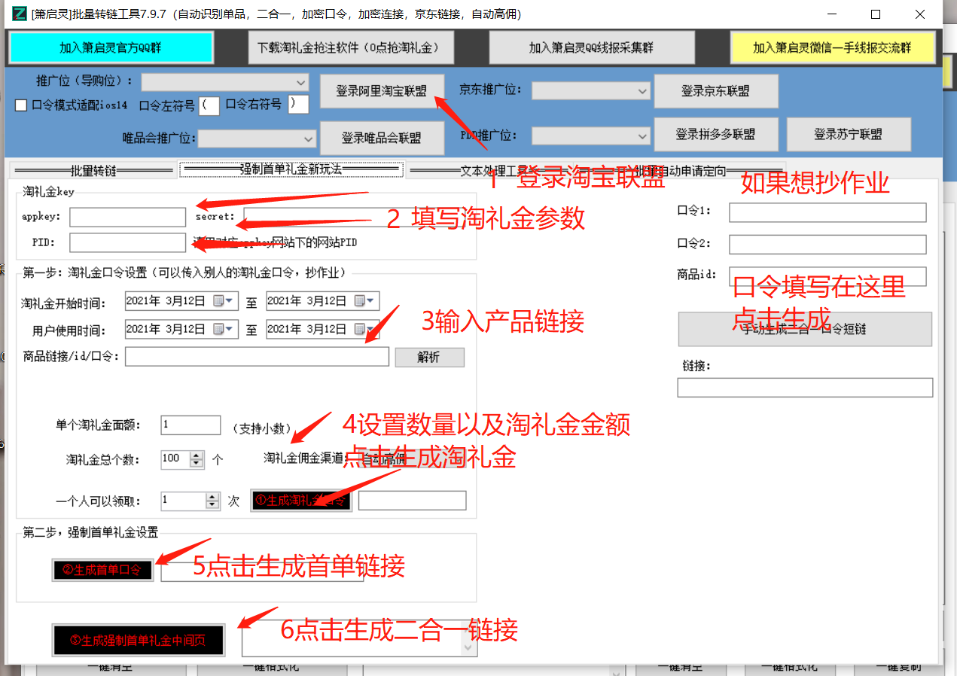The height and width of the screenshot is (676, 957).
Task: Open calendar for 用户使用时间 start date
Action: pyautogui.click(x=224, y=330)
